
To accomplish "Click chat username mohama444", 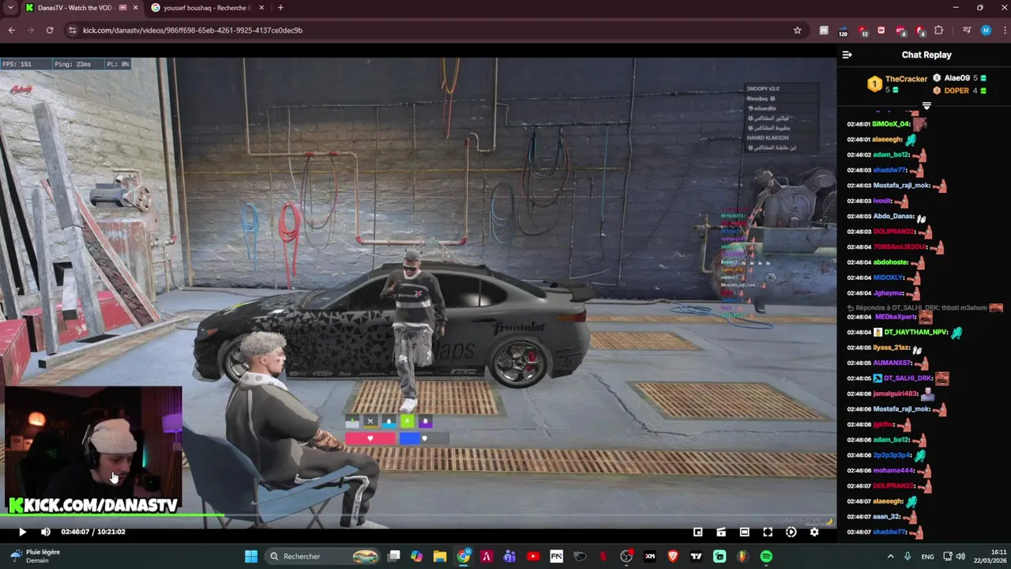I will (x=893, y=471).
